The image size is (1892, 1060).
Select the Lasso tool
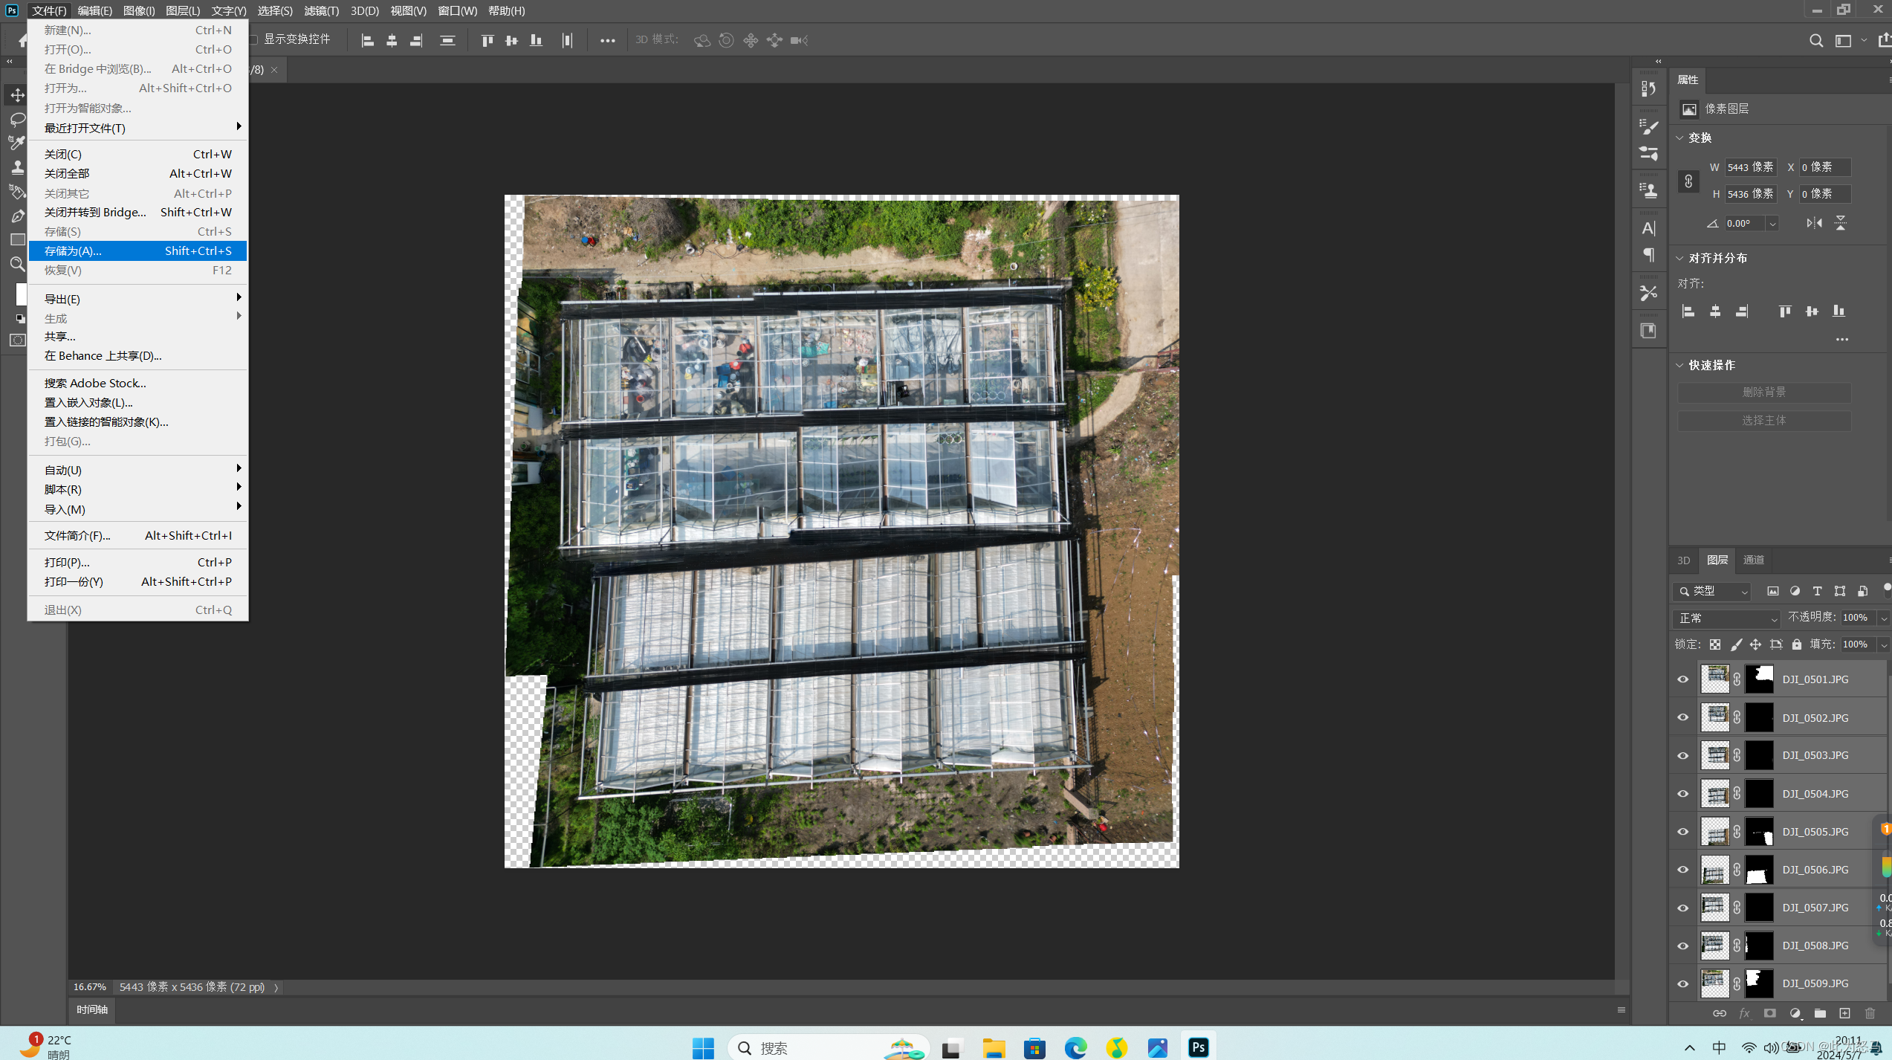tap(17, 119)
